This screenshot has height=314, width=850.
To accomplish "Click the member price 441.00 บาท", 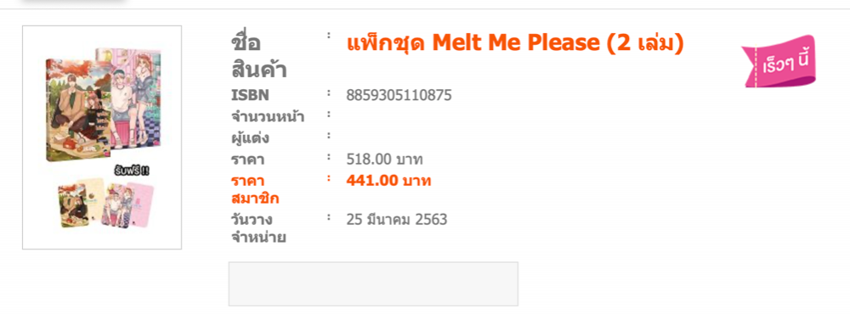I will coord(388,181).
